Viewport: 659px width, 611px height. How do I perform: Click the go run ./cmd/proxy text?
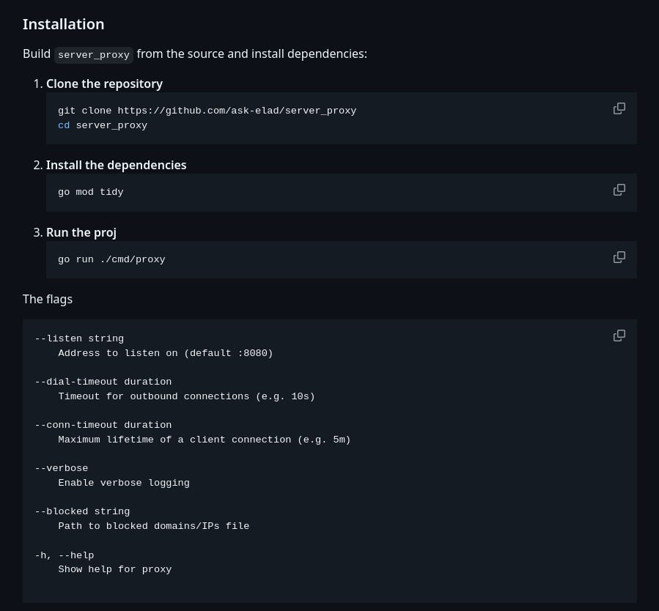(112, 259)
